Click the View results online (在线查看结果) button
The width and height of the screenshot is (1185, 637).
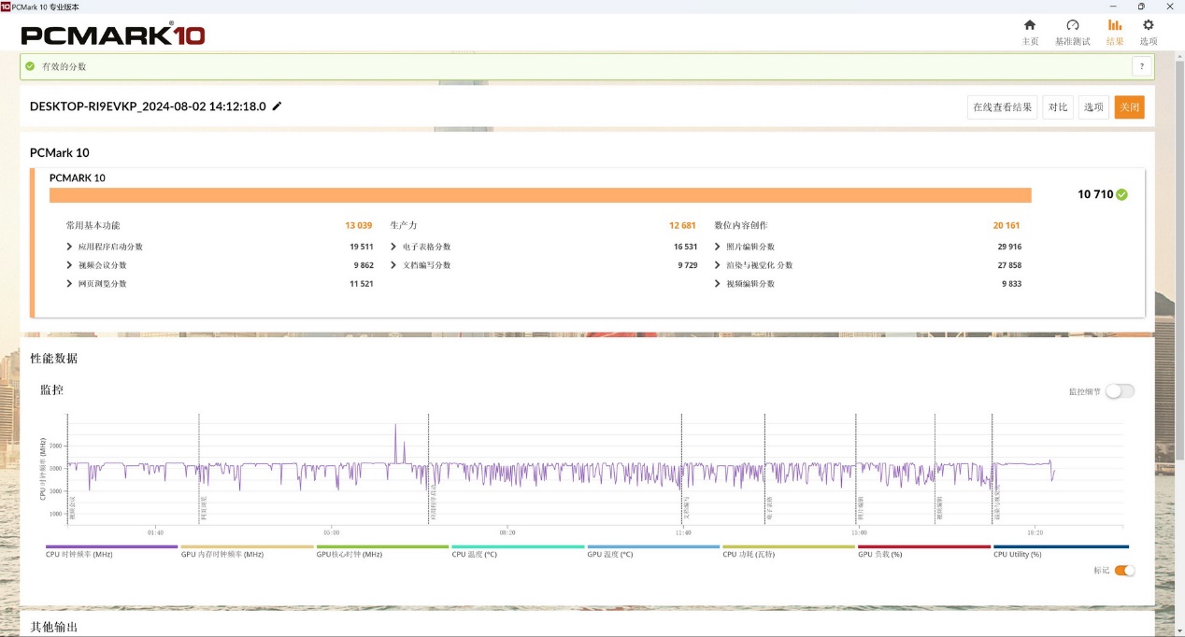pyautogui.click(x=1002, y=107)
